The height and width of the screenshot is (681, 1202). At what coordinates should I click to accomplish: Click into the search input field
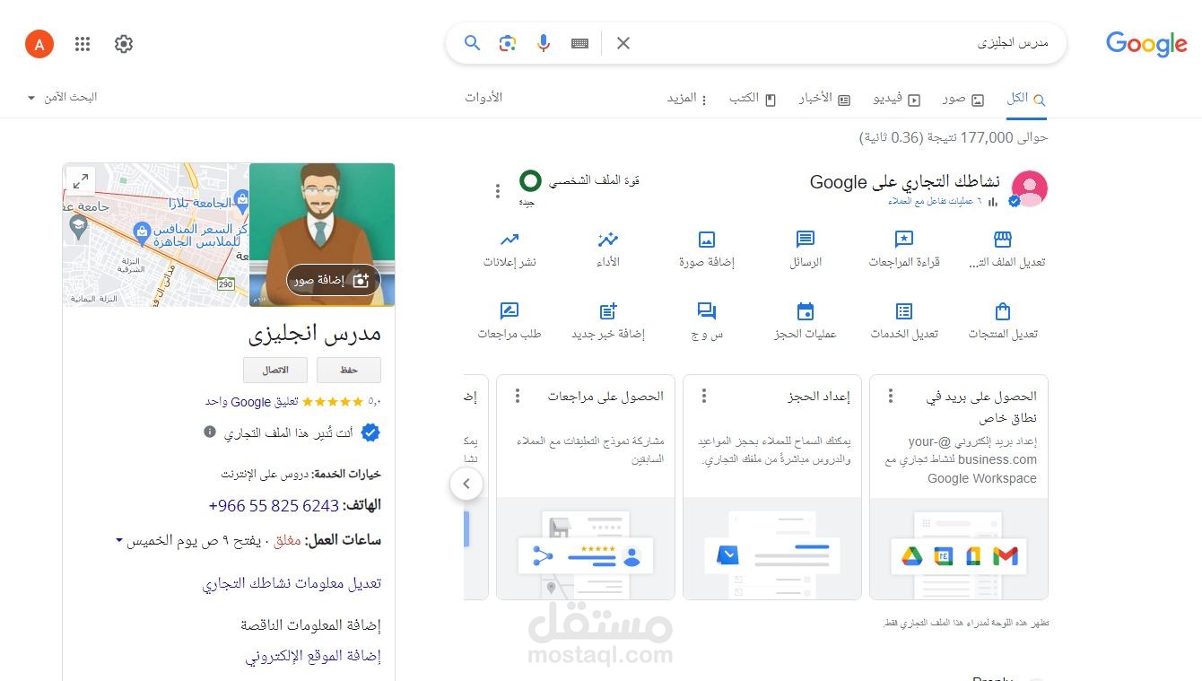(843, 43)
